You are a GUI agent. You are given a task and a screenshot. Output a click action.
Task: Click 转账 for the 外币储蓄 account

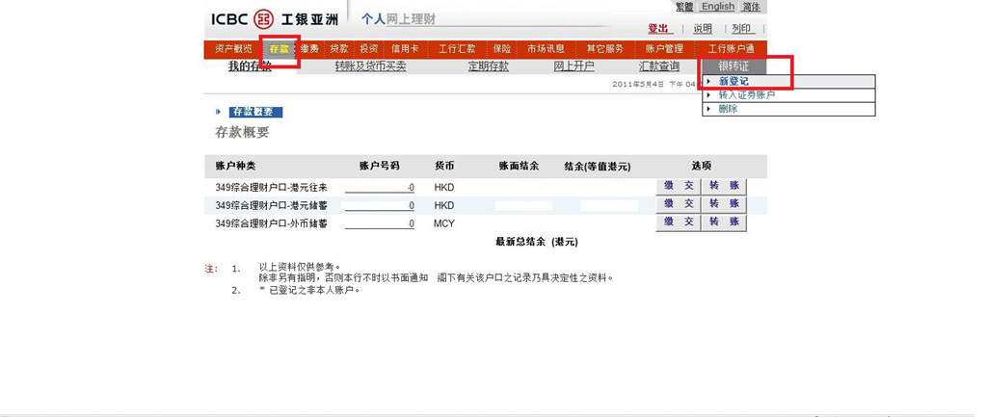click(723, 222)
